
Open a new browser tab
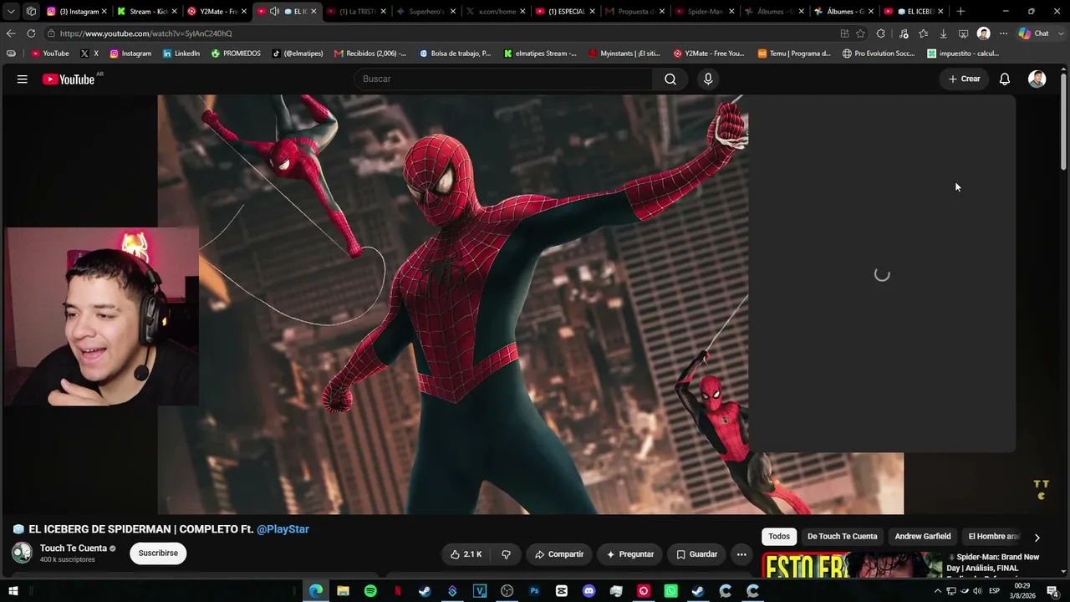[960, 12]
